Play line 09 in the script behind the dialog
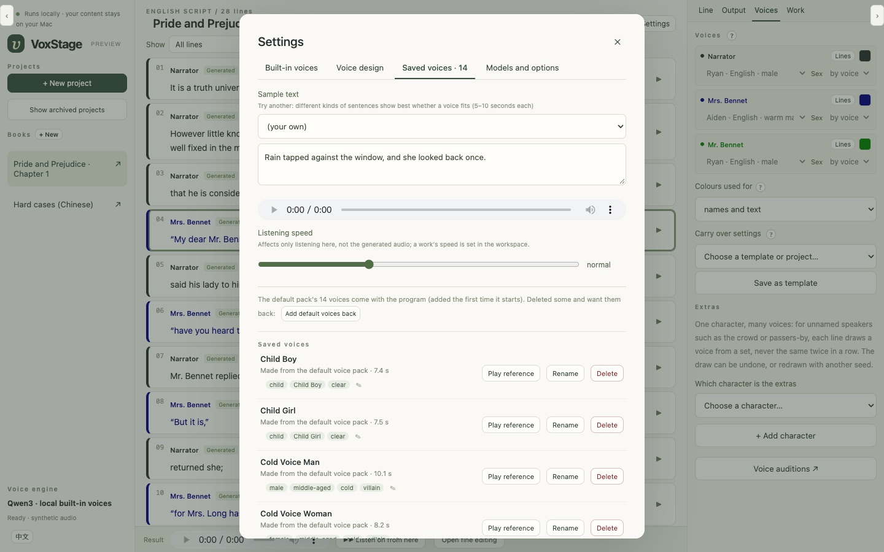This screenshot has width=884, height=552. coord(659,459)
